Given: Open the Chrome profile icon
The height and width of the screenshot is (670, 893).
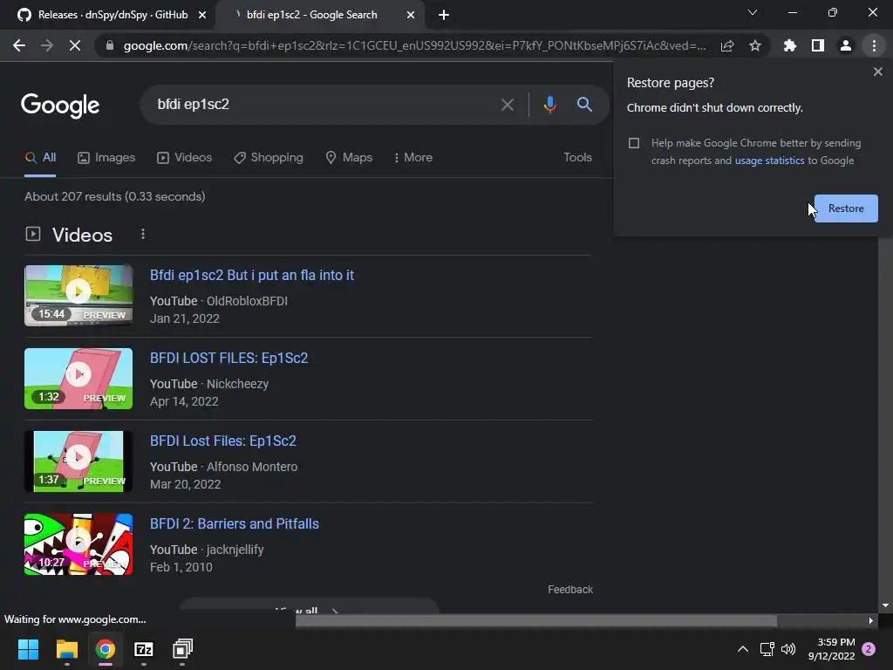Looking at the screenshot, I should pos(846,45).
